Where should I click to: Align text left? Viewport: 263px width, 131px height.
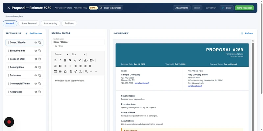pyautogui.click(x=76, y=66)
